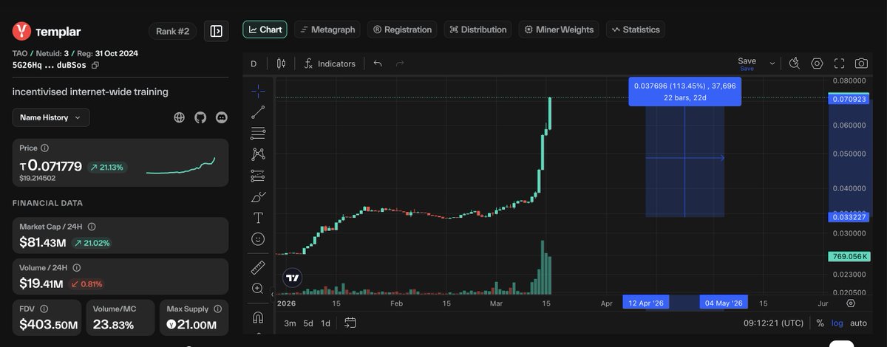Change the candlestick chart style
Screen dimensions: 887x347
pos(281,63)
